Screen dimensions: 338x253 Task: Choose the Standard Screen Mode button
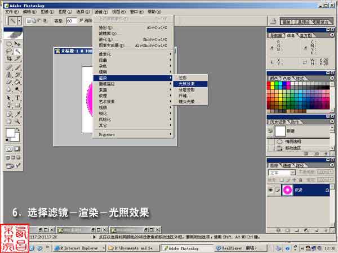[8, 157]
